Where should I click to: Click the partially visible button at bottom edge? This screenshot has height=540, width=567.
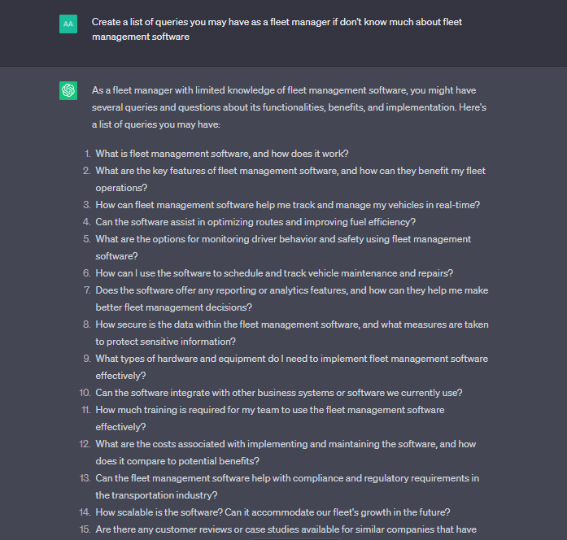295,539
